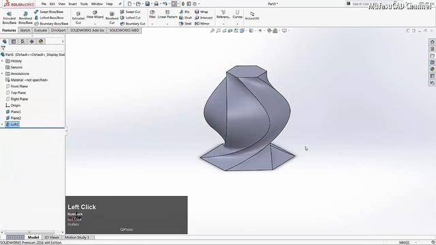Image resolution: width=436 pixels, height=245 pixels.
Task: Click the Search Commands input field
Action: point(360,4)
